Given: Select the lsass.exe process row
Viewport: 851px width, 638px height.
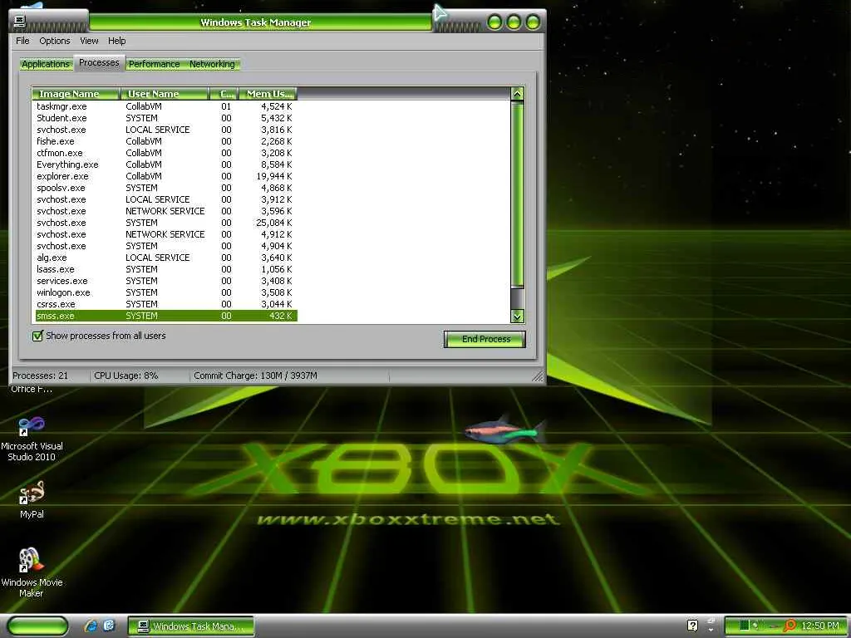Looking at the screenshot, I should [165, 269].
